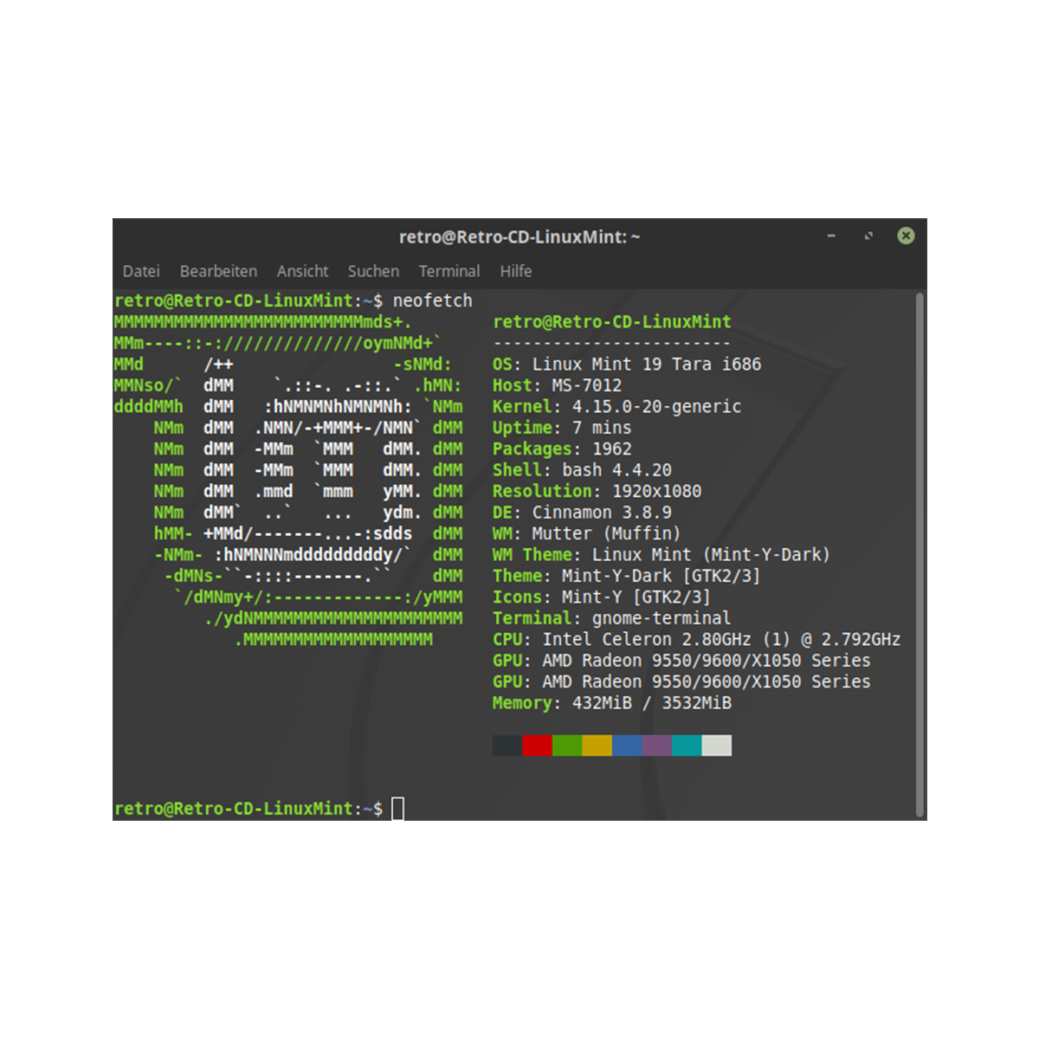Click the window title retro@Retro-CD-LinuxMint
Screen dimensions: 1039x1039
[x=519, y=236]
